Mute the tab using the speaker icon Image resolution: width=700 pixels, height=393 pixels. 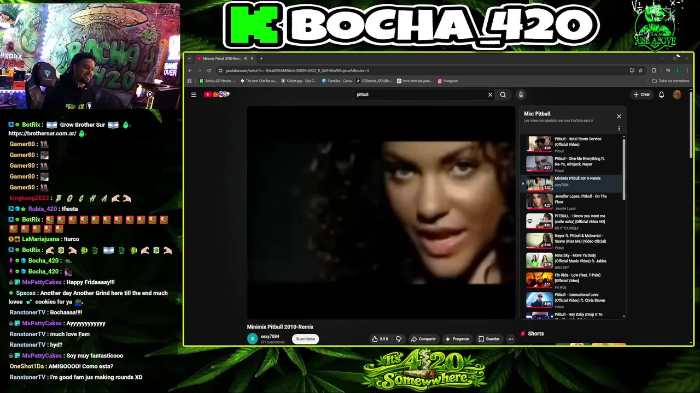pyautogui.click(x=246, y=58)
